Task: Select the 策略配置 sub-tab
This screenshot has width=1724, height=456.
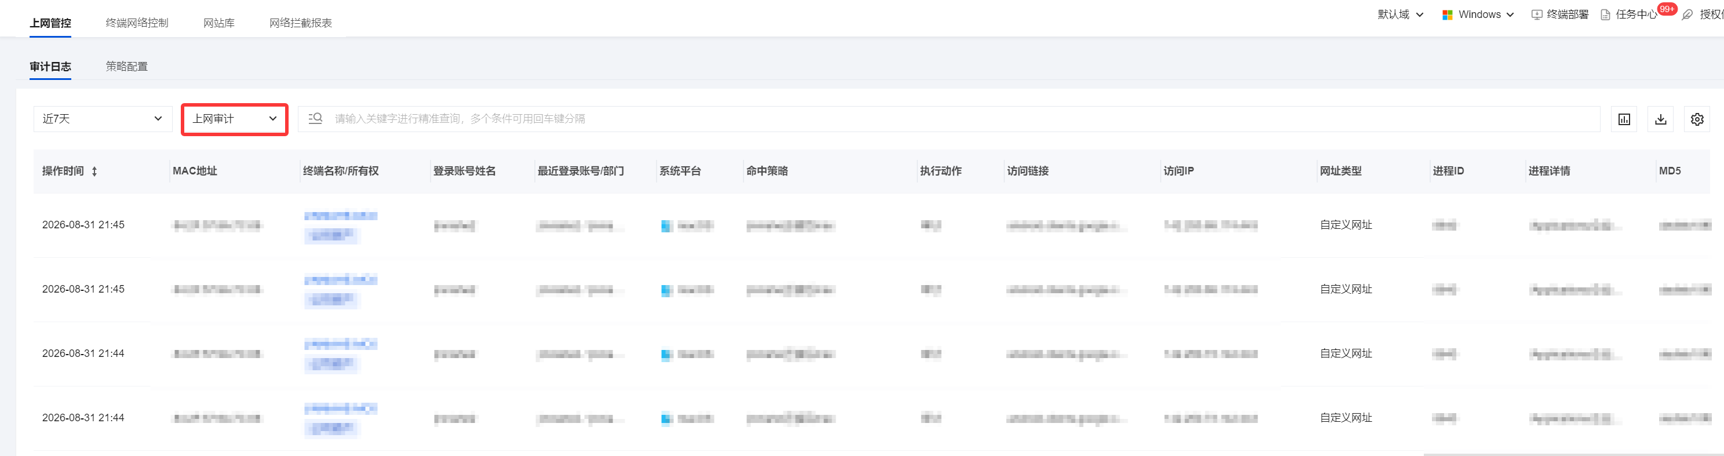Action: click(x=126, y=66)
